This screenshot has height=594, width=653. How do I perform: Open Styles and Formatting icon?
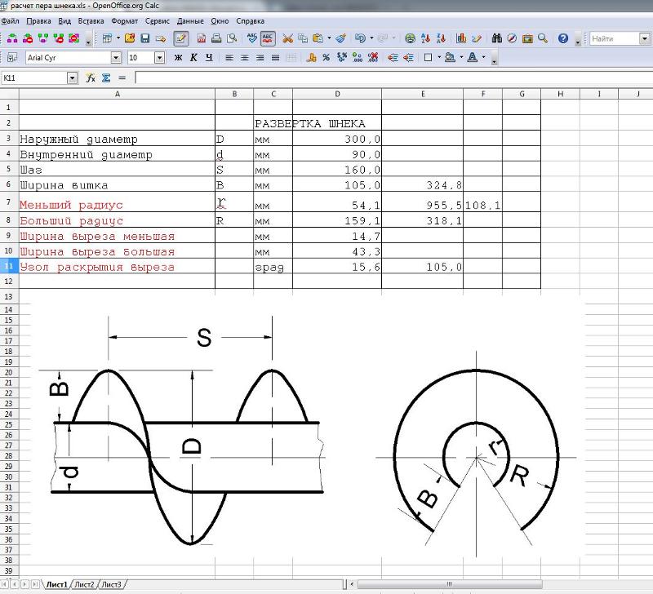[x=12, y=57]
